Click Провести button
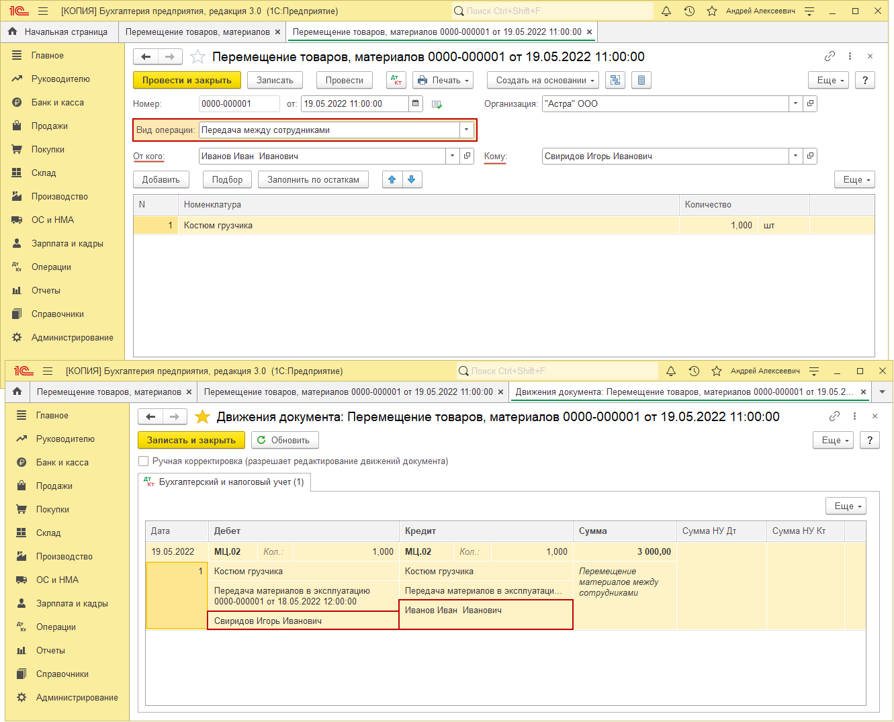The width and height of the screenshot is (894, 722). coord(344,80)
